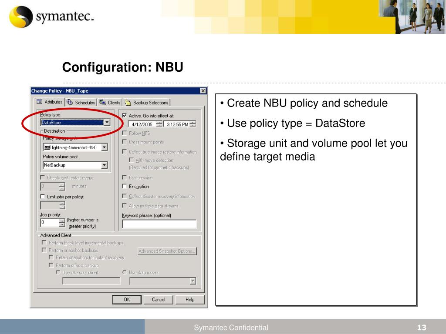Screen dimensions: 446x334
Task: Open the Clients tab
Action: point(110,103)
